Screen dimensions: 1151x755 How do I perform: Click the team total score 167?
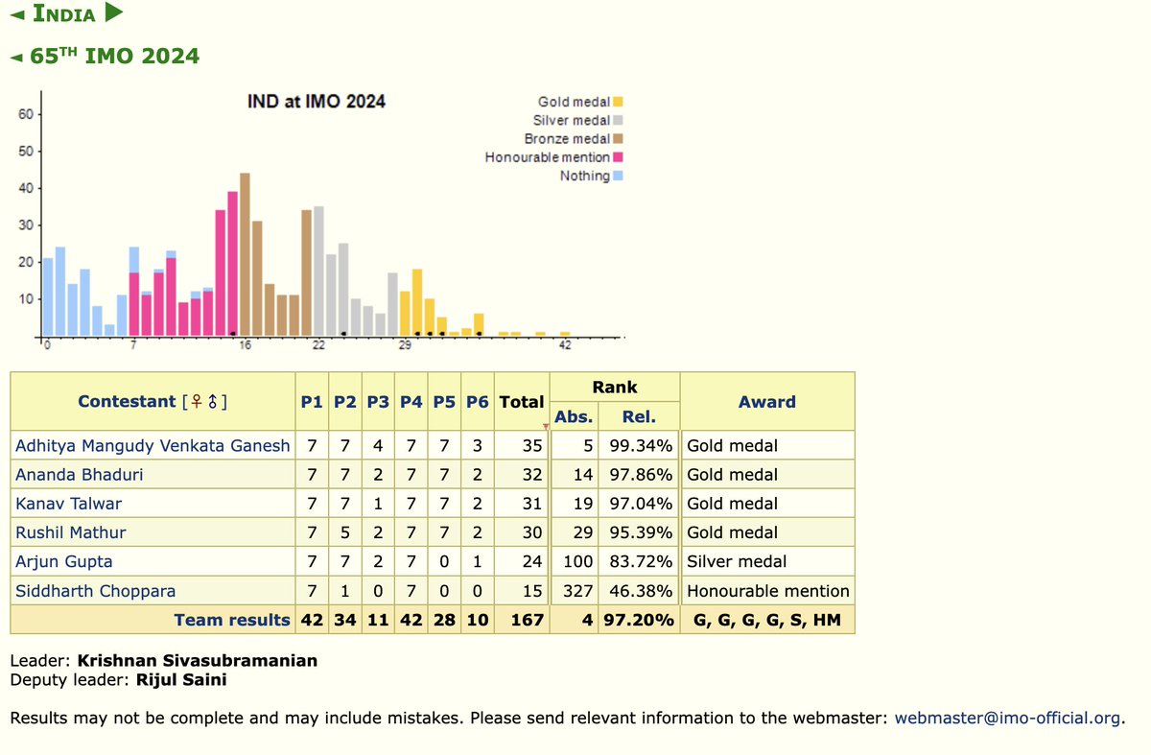pyautogui.click(x=529, y=620)
